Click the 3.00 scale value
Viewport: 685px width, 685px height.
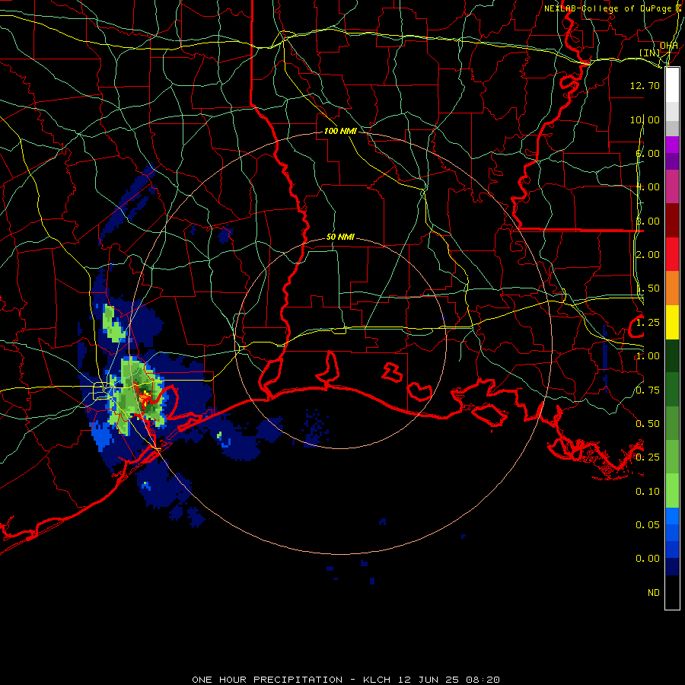pos(648,221)
